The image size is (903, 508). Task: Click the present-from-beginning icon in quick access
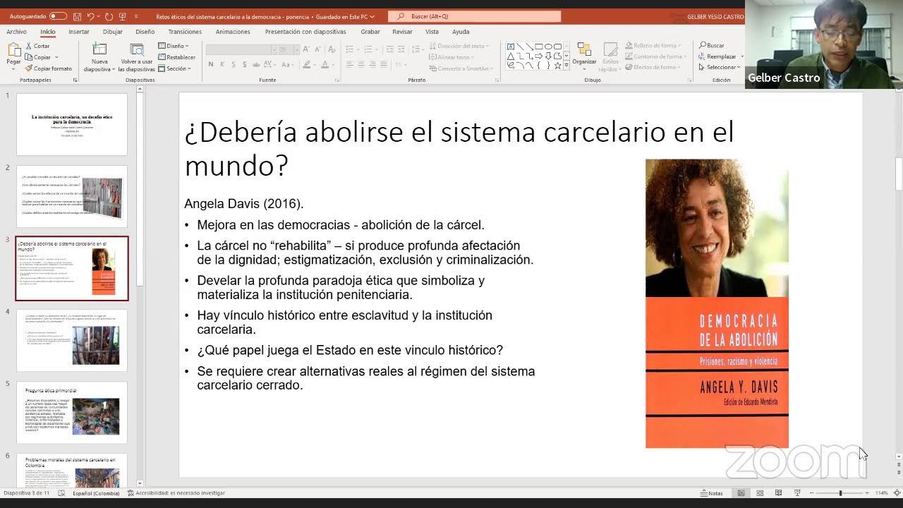(x=123, y=16)
